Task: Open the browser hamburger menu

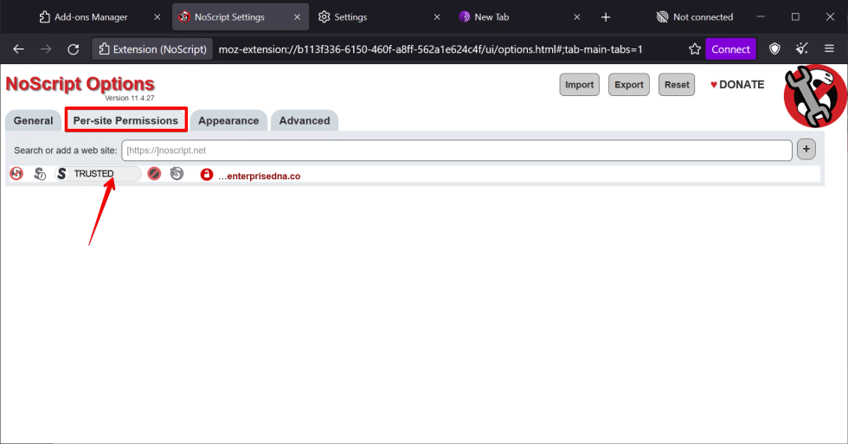Action: click(829, 49)
